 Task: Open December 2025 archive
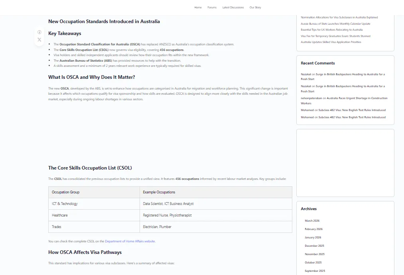click(314, 246)
